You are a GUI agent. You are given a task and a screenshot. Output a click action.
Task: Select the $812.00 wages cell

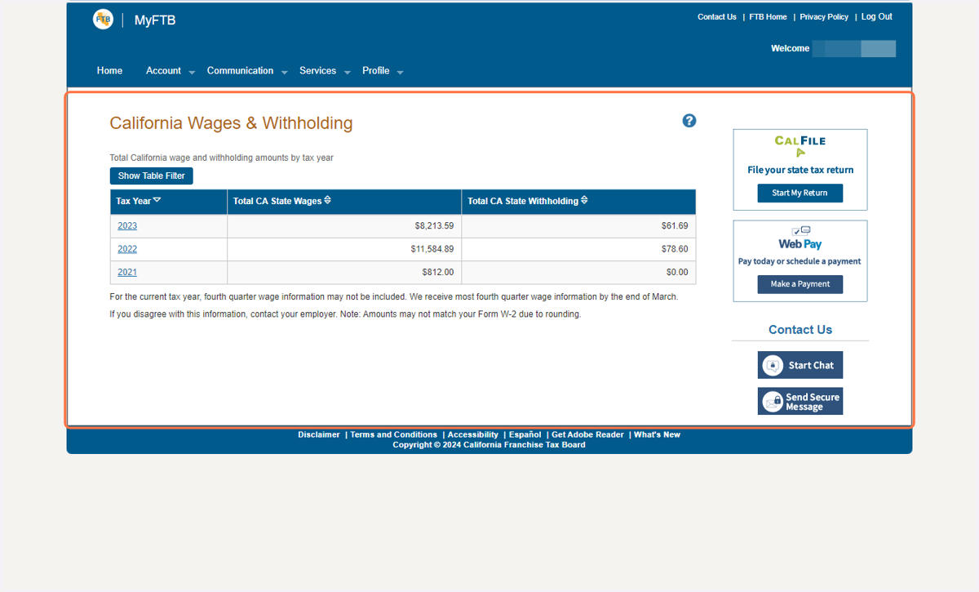click(x=344, y=272)
